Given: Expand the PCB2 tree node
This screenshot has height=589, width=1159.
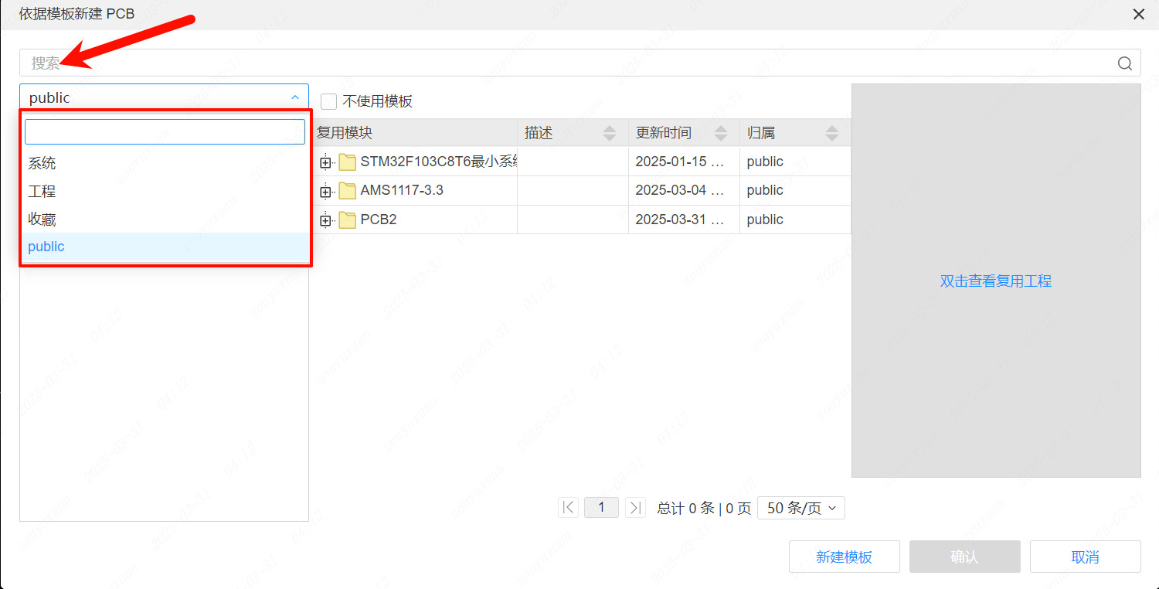Looking at the screenshot, I should coord(325,220).
